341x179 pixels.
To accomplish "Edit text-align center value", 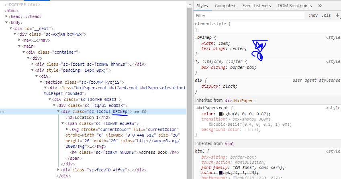I will [x=237, y=49].
